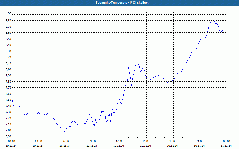The height and width of the screenshot is (149, 239).
Task: Click the 7,40 y-axis label
Action: [8, 106]
